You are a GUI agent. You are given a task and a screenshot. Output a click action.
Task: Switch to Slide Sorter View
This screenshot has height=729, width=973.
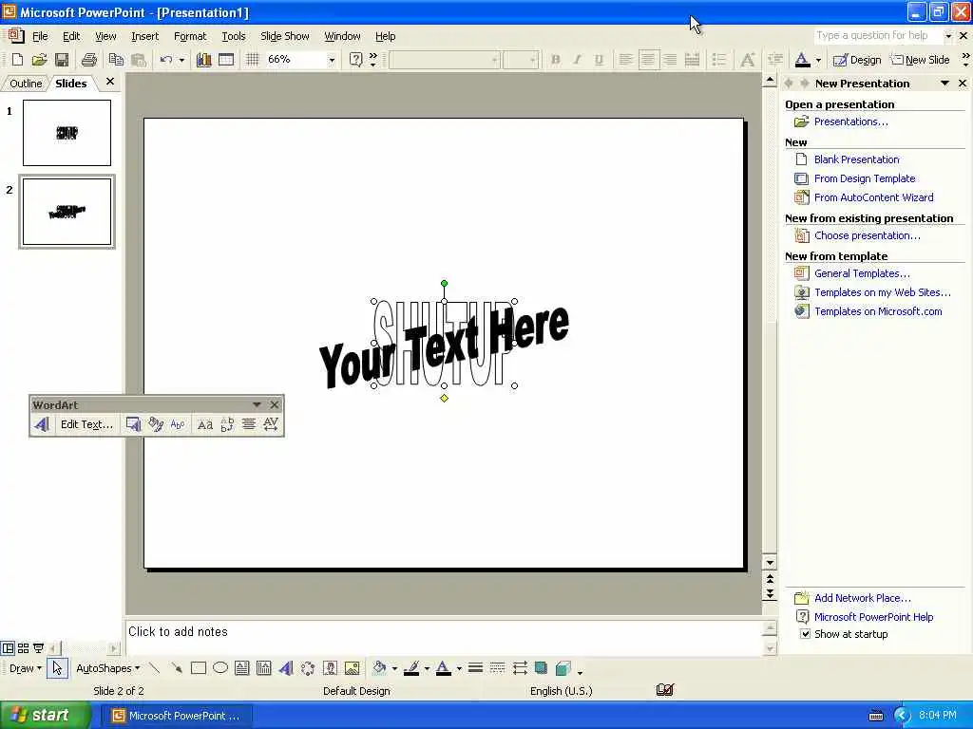(x=23, y=648)
